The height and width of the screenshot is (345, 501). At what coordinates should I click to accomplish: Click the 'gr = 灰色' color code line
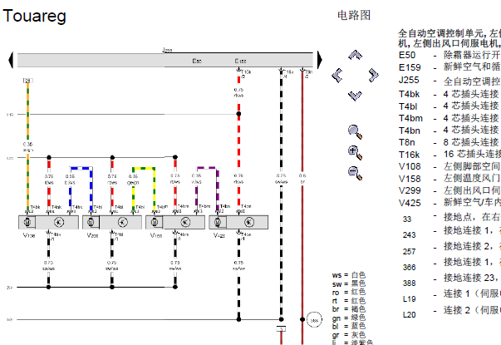point(349,335)
